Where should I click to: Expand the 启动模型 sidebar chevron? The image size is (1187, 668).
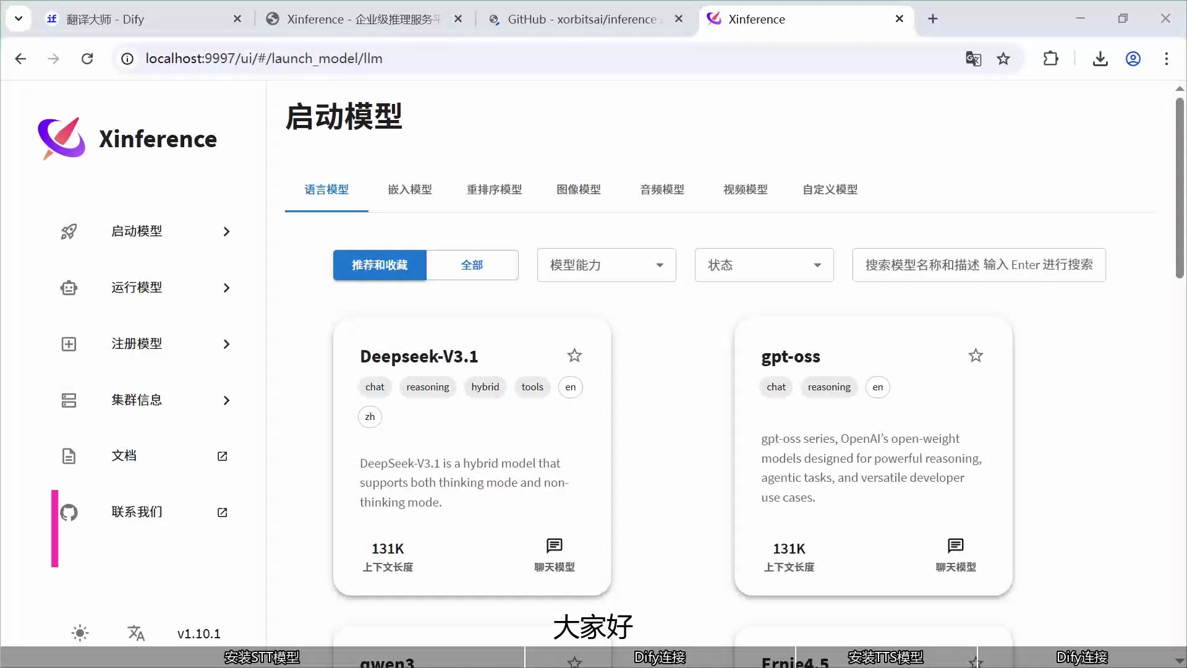(x=226, y=231)
